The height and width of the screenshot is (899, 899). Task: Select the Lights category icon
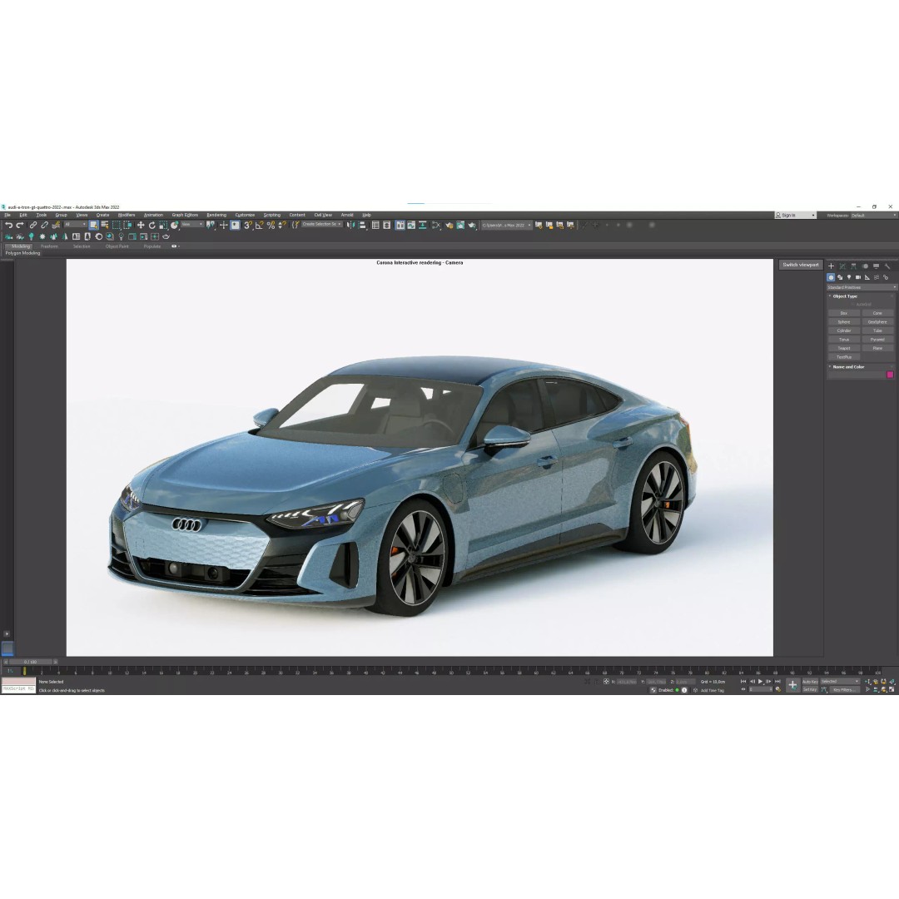(849, 277)
